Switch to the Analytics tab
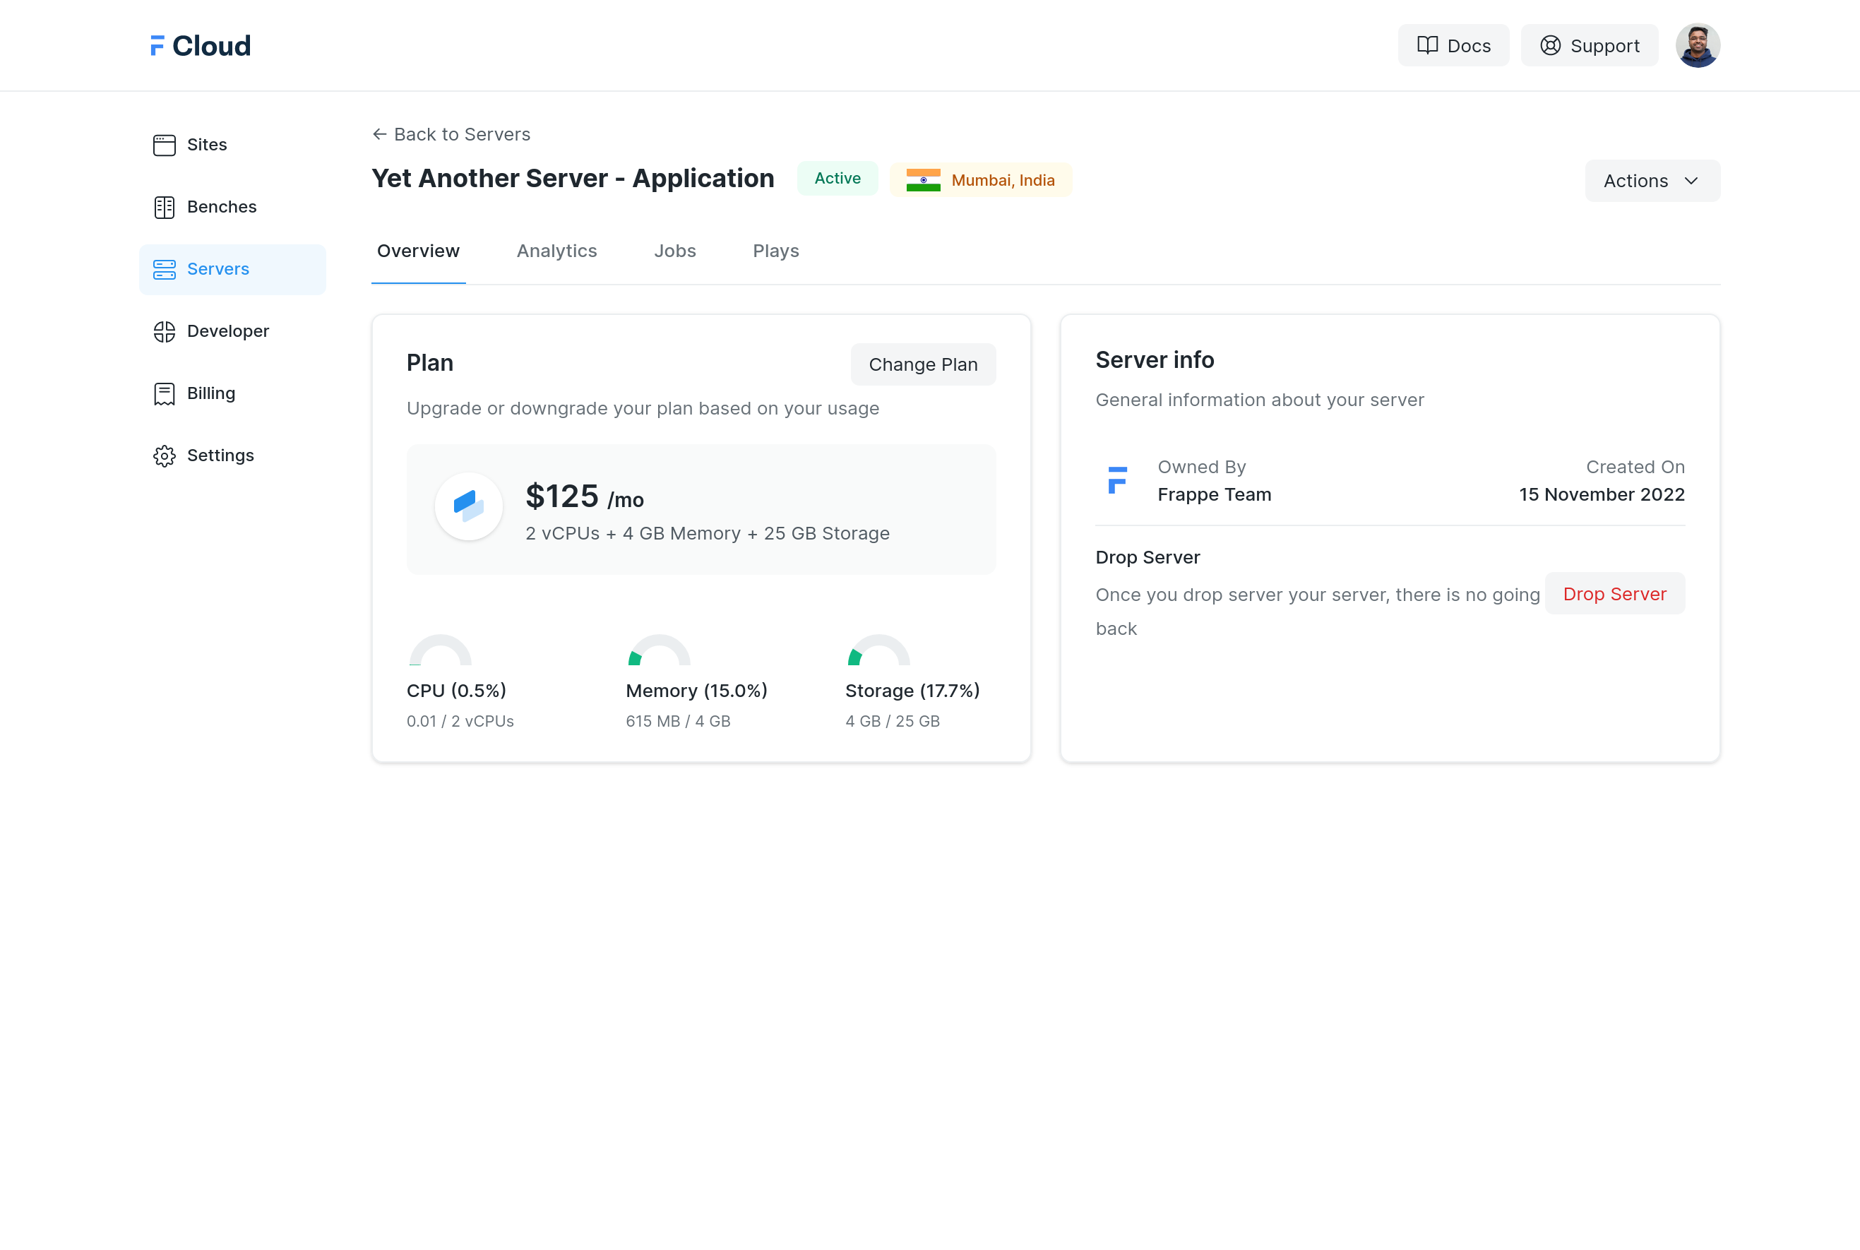Image resolution: width=1860 pixels, height=1250 pixels. [556, 250]
